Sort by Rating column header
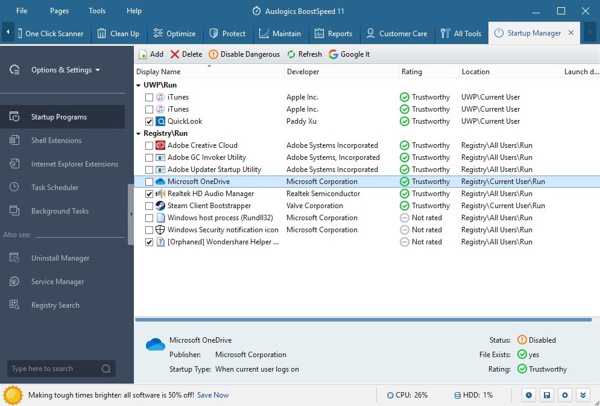The image size is (600, 406). pyautogui.click(x=429, y=72)
